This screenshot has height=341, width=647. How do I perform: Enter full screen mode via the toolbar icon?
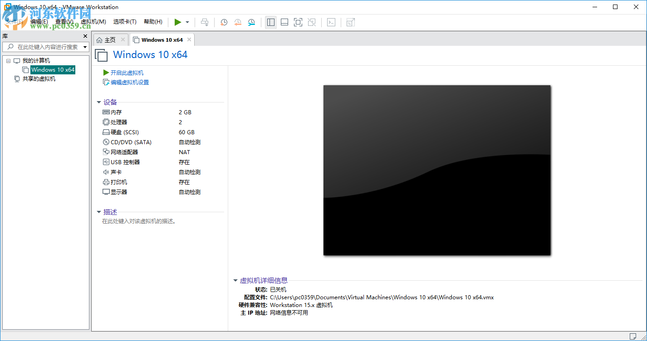pos(298,22)
